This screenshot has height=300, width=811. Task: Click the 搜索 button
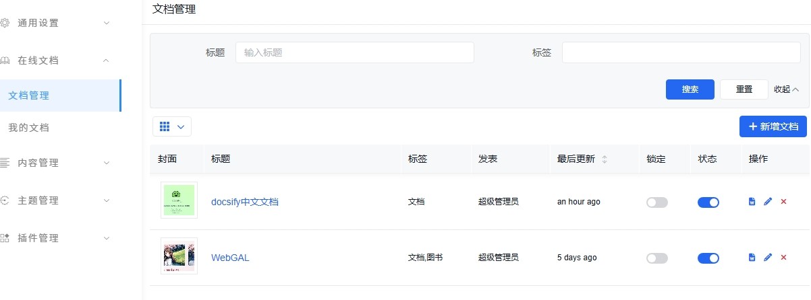pos(690,89)
